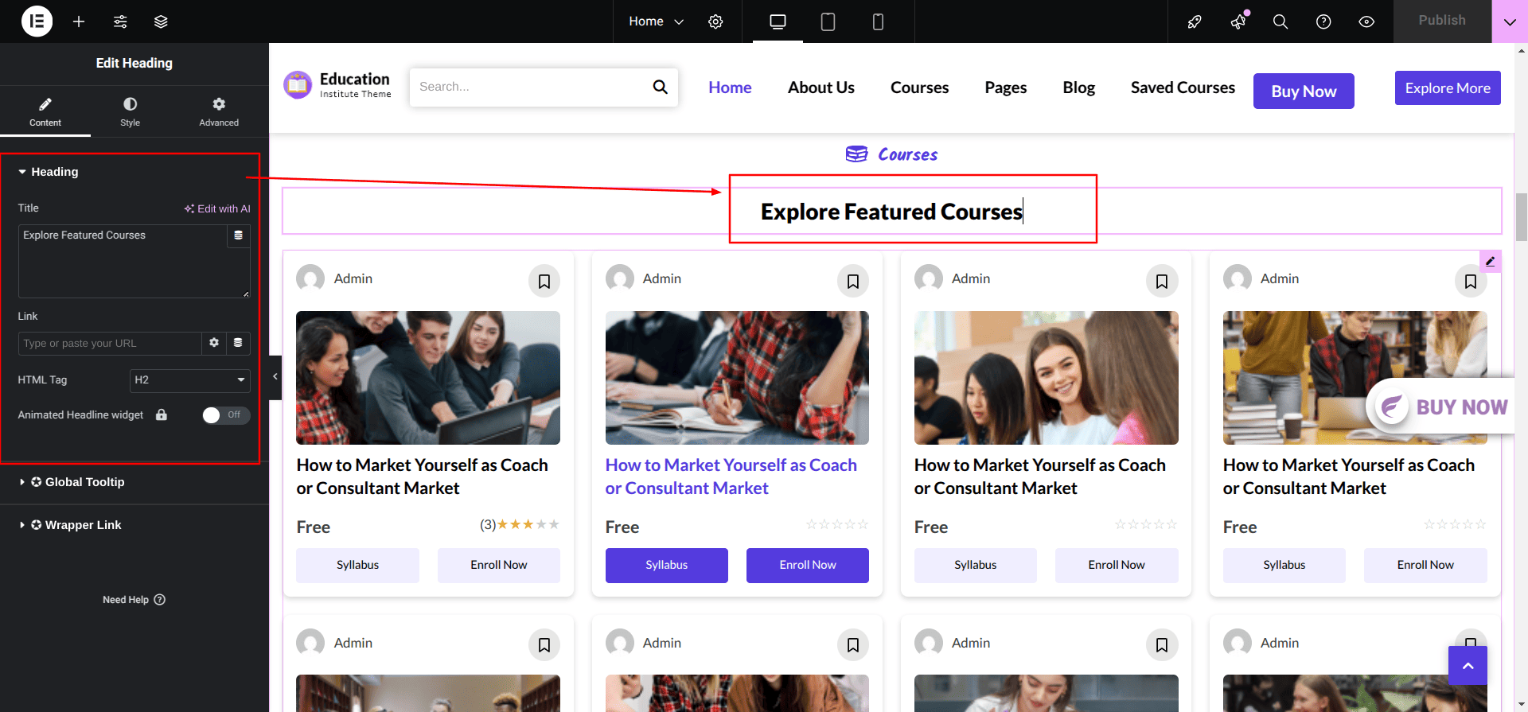Image resolution: width=1528 pixels, height=712 pixels.
Task: Open the Saved Courses nav item
Action: click(x=1183, y=88)
